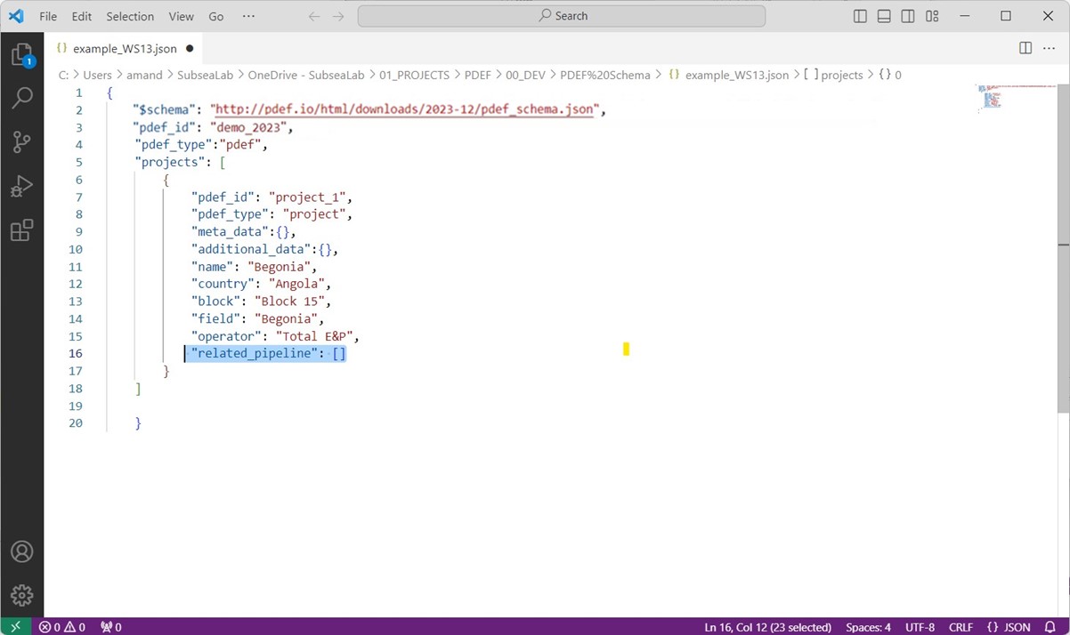This screenshot has height=635, width=1070.
Task: Open the Run and Debug view
Action: pyautogui.click(x=21, y=186)
